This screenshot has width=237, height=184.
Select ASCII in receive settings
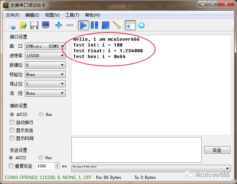click(x=18, y=114)
